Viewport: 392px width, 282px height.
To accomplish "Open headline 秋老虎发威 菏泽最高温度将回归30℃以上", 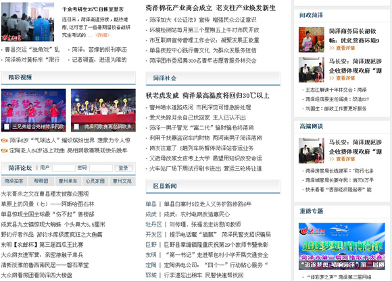I will click(x=207, y=96).
